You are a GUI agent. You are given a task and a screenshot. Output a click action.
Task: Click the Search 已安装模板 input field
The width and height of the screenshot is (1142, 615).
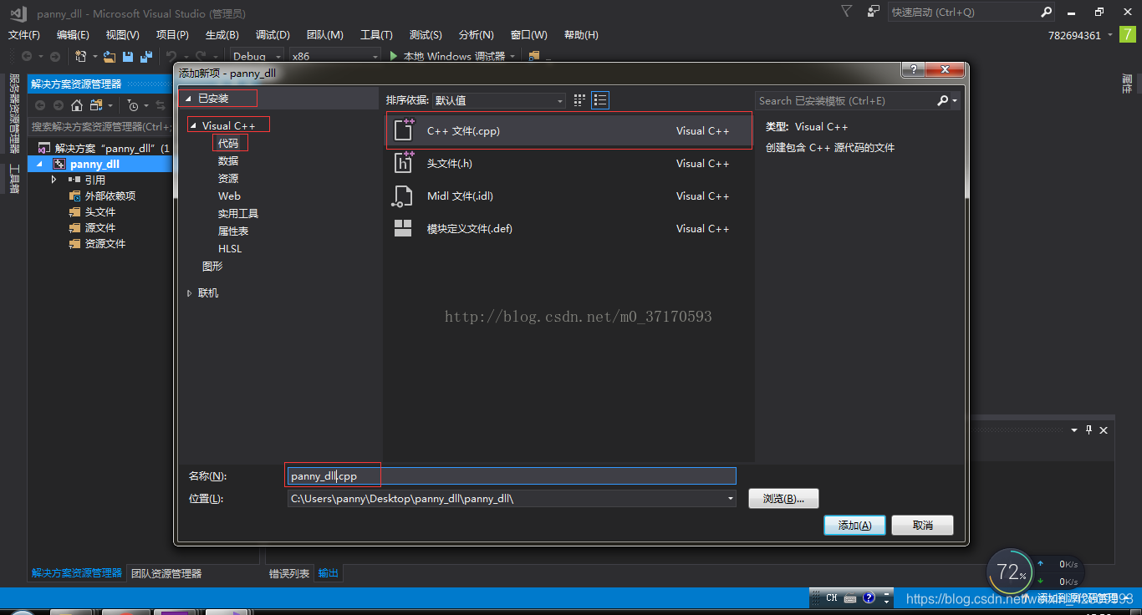click(846, 100)
